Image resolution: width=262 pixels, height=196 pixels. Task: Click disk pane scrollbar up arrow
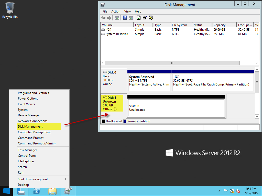(x=257, y=69)
